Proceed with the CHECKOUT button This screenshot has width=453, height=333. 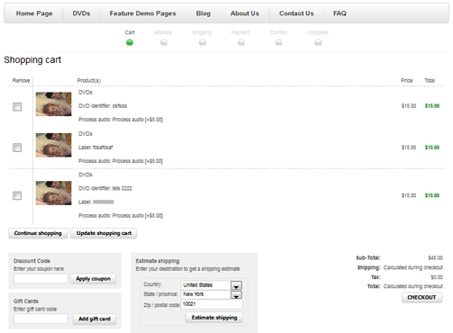click(x=421, y=297)
